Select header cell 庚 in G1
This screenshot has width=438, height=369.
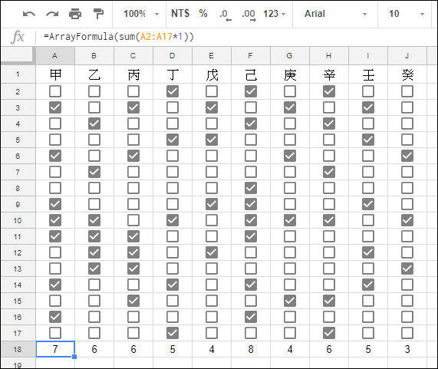coord(290,74)
